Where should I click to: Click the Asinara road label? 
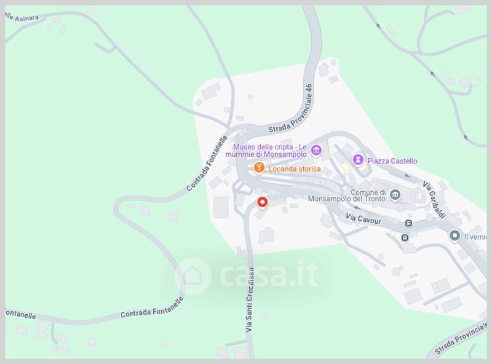click(22, 17)
